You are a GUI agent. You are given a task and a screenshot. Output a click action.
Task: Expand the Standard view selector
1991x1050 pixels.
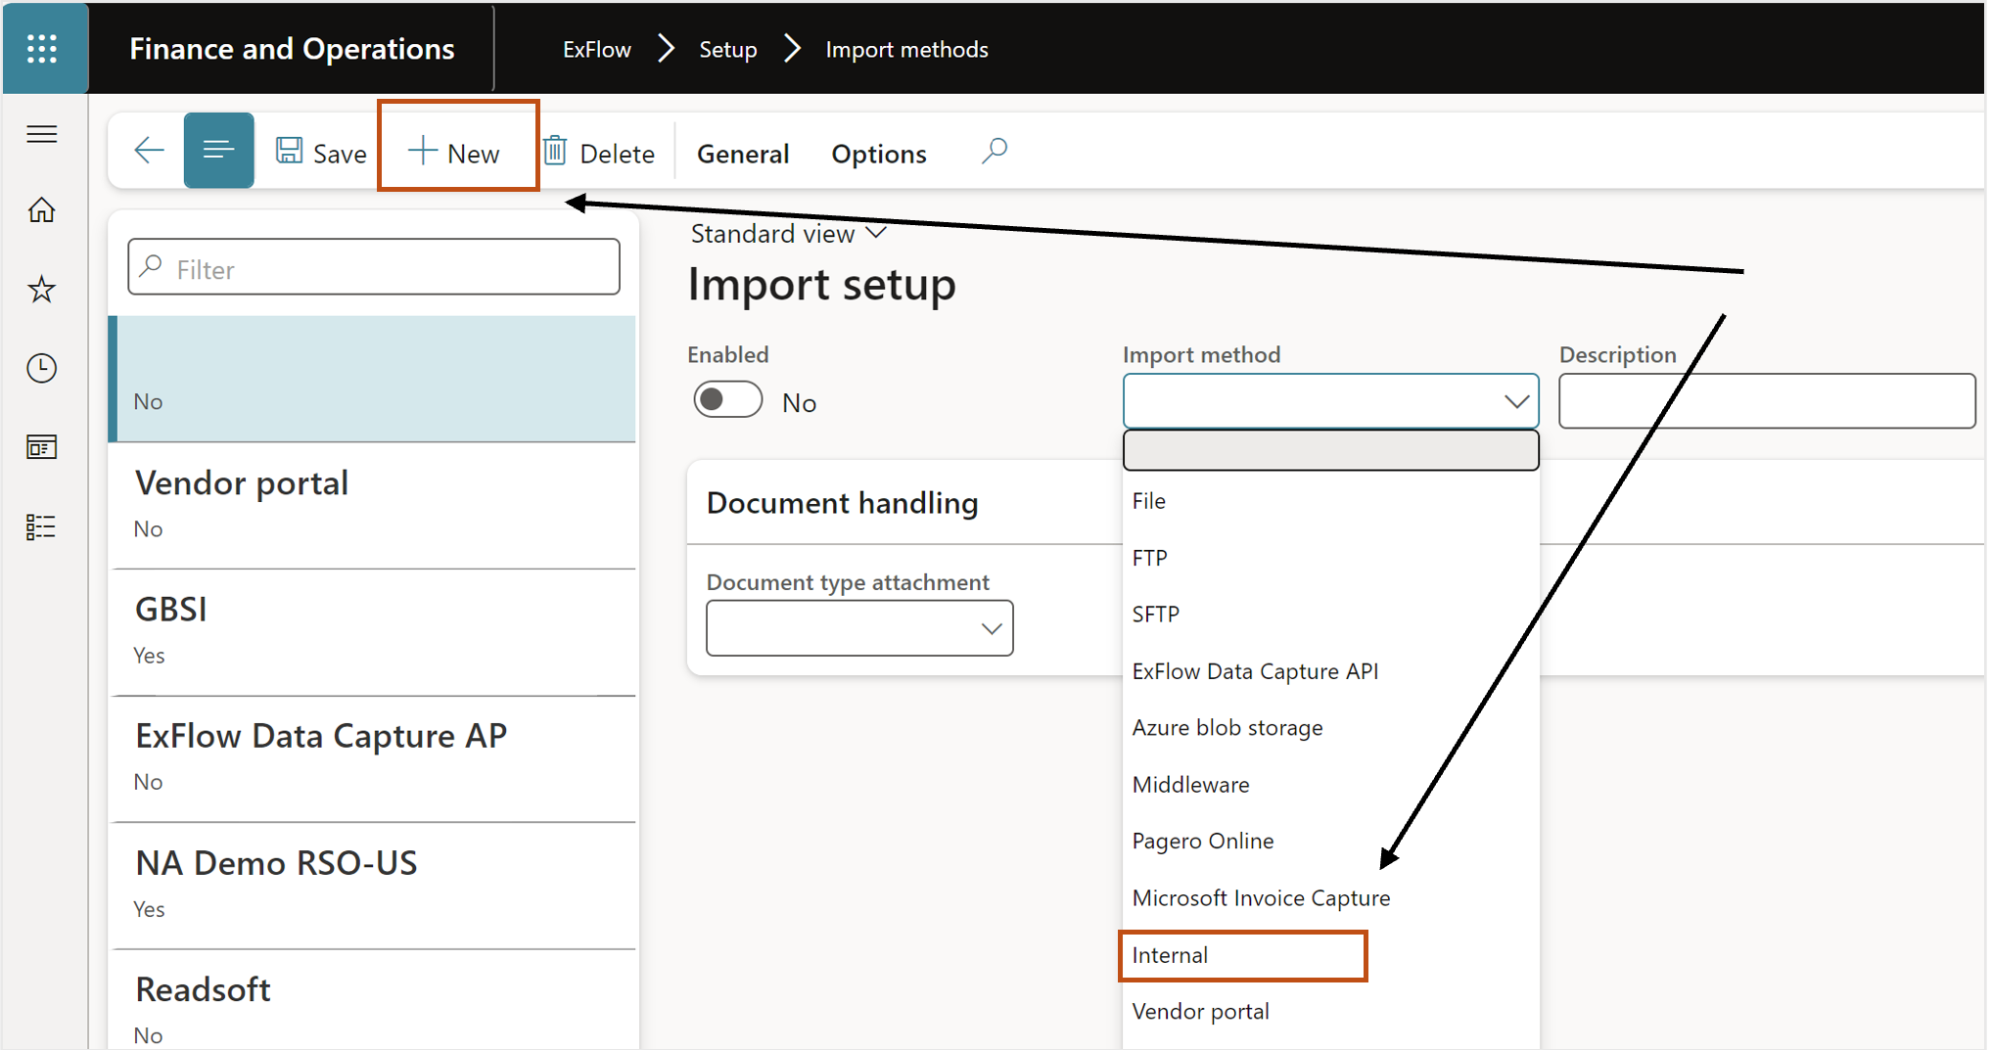click(788, 234)
